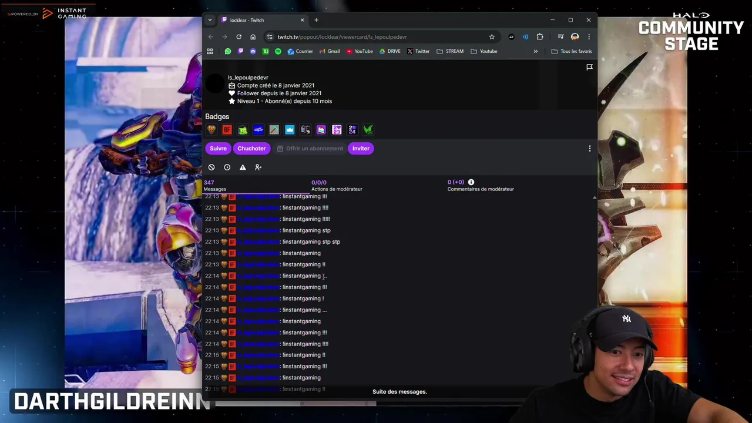Screen dimensions: 752x423
Task: Bookmark this page with star icon
Action: point(492,37)
